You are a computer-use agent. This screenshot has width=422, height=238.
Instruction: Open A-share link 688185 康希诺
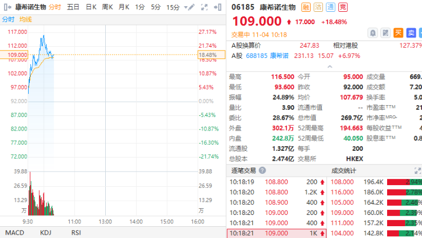pos(267,56)
